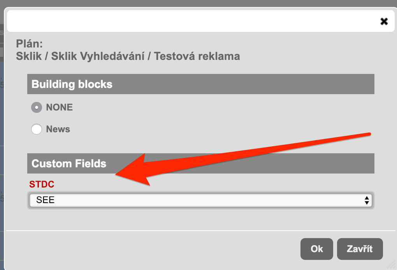Click the STDC dropdown up-down arrows
Image resolution: width=397 pixels, height=270 pixels.
point(366,200)
